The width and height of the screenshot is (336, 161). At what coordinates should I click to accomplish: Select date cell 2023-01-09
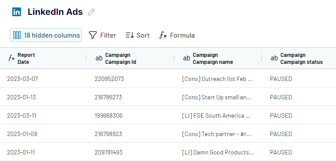tap(22, 134)
